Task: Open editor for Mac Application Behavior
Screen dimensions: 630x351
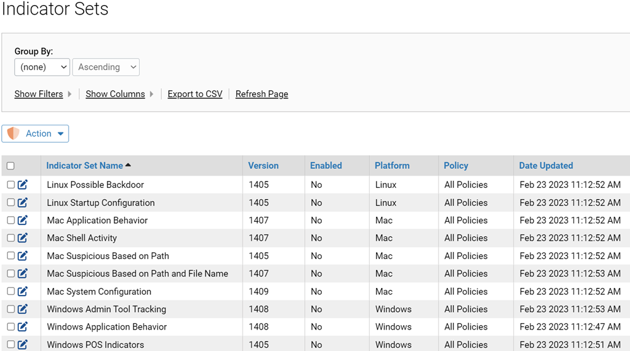Action: (x=23, y=221)
